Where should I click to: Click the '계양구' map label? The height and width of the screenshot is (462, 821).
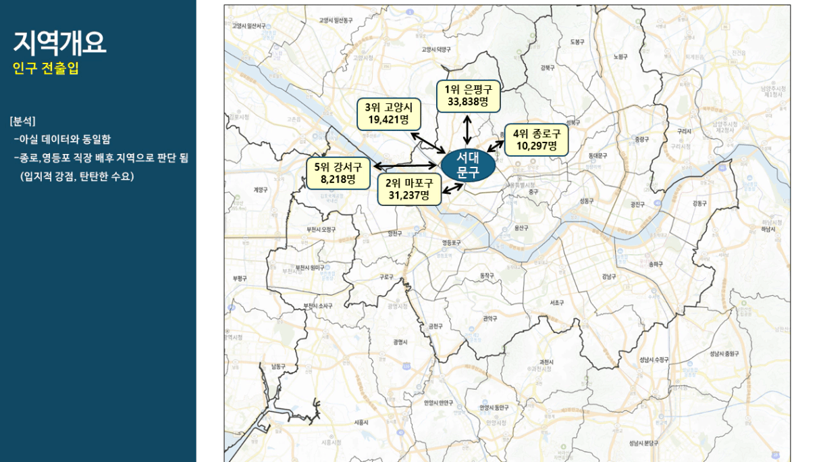click(261, 190)
